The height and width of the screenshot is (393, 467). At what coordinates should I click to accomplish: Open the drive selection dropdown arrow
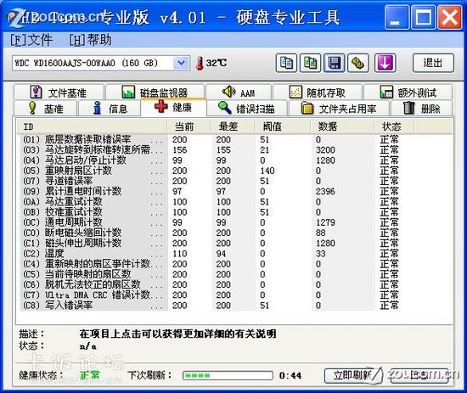click(x=181, y=63)
